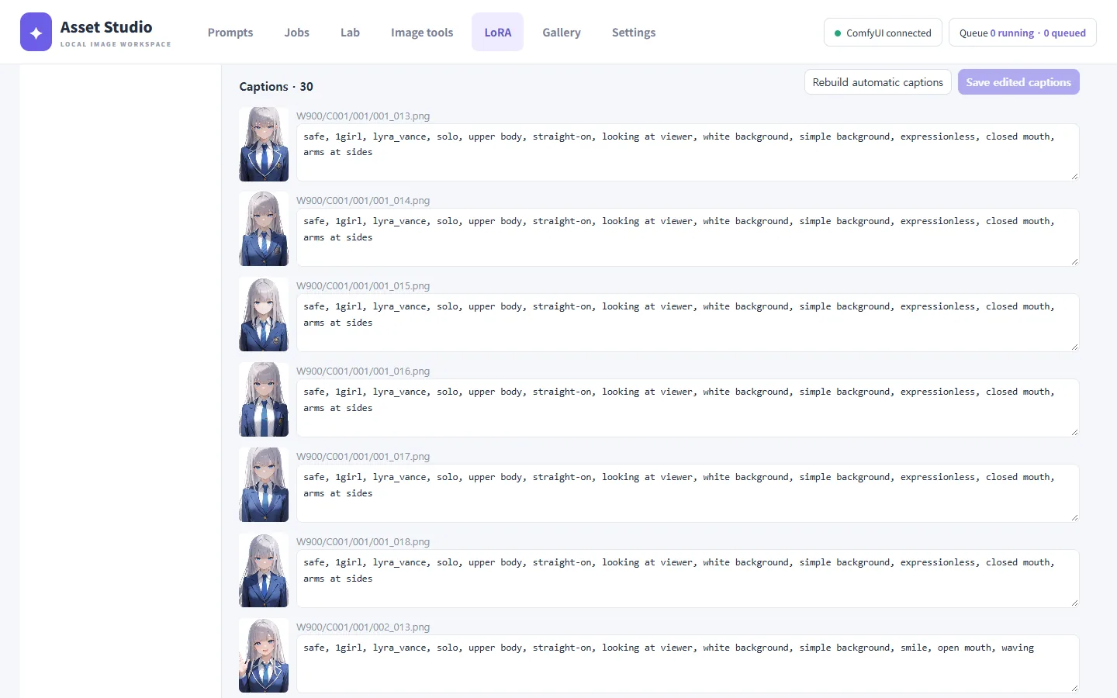Click the resize handle of 001_013.png caption box

[1074, 177]
